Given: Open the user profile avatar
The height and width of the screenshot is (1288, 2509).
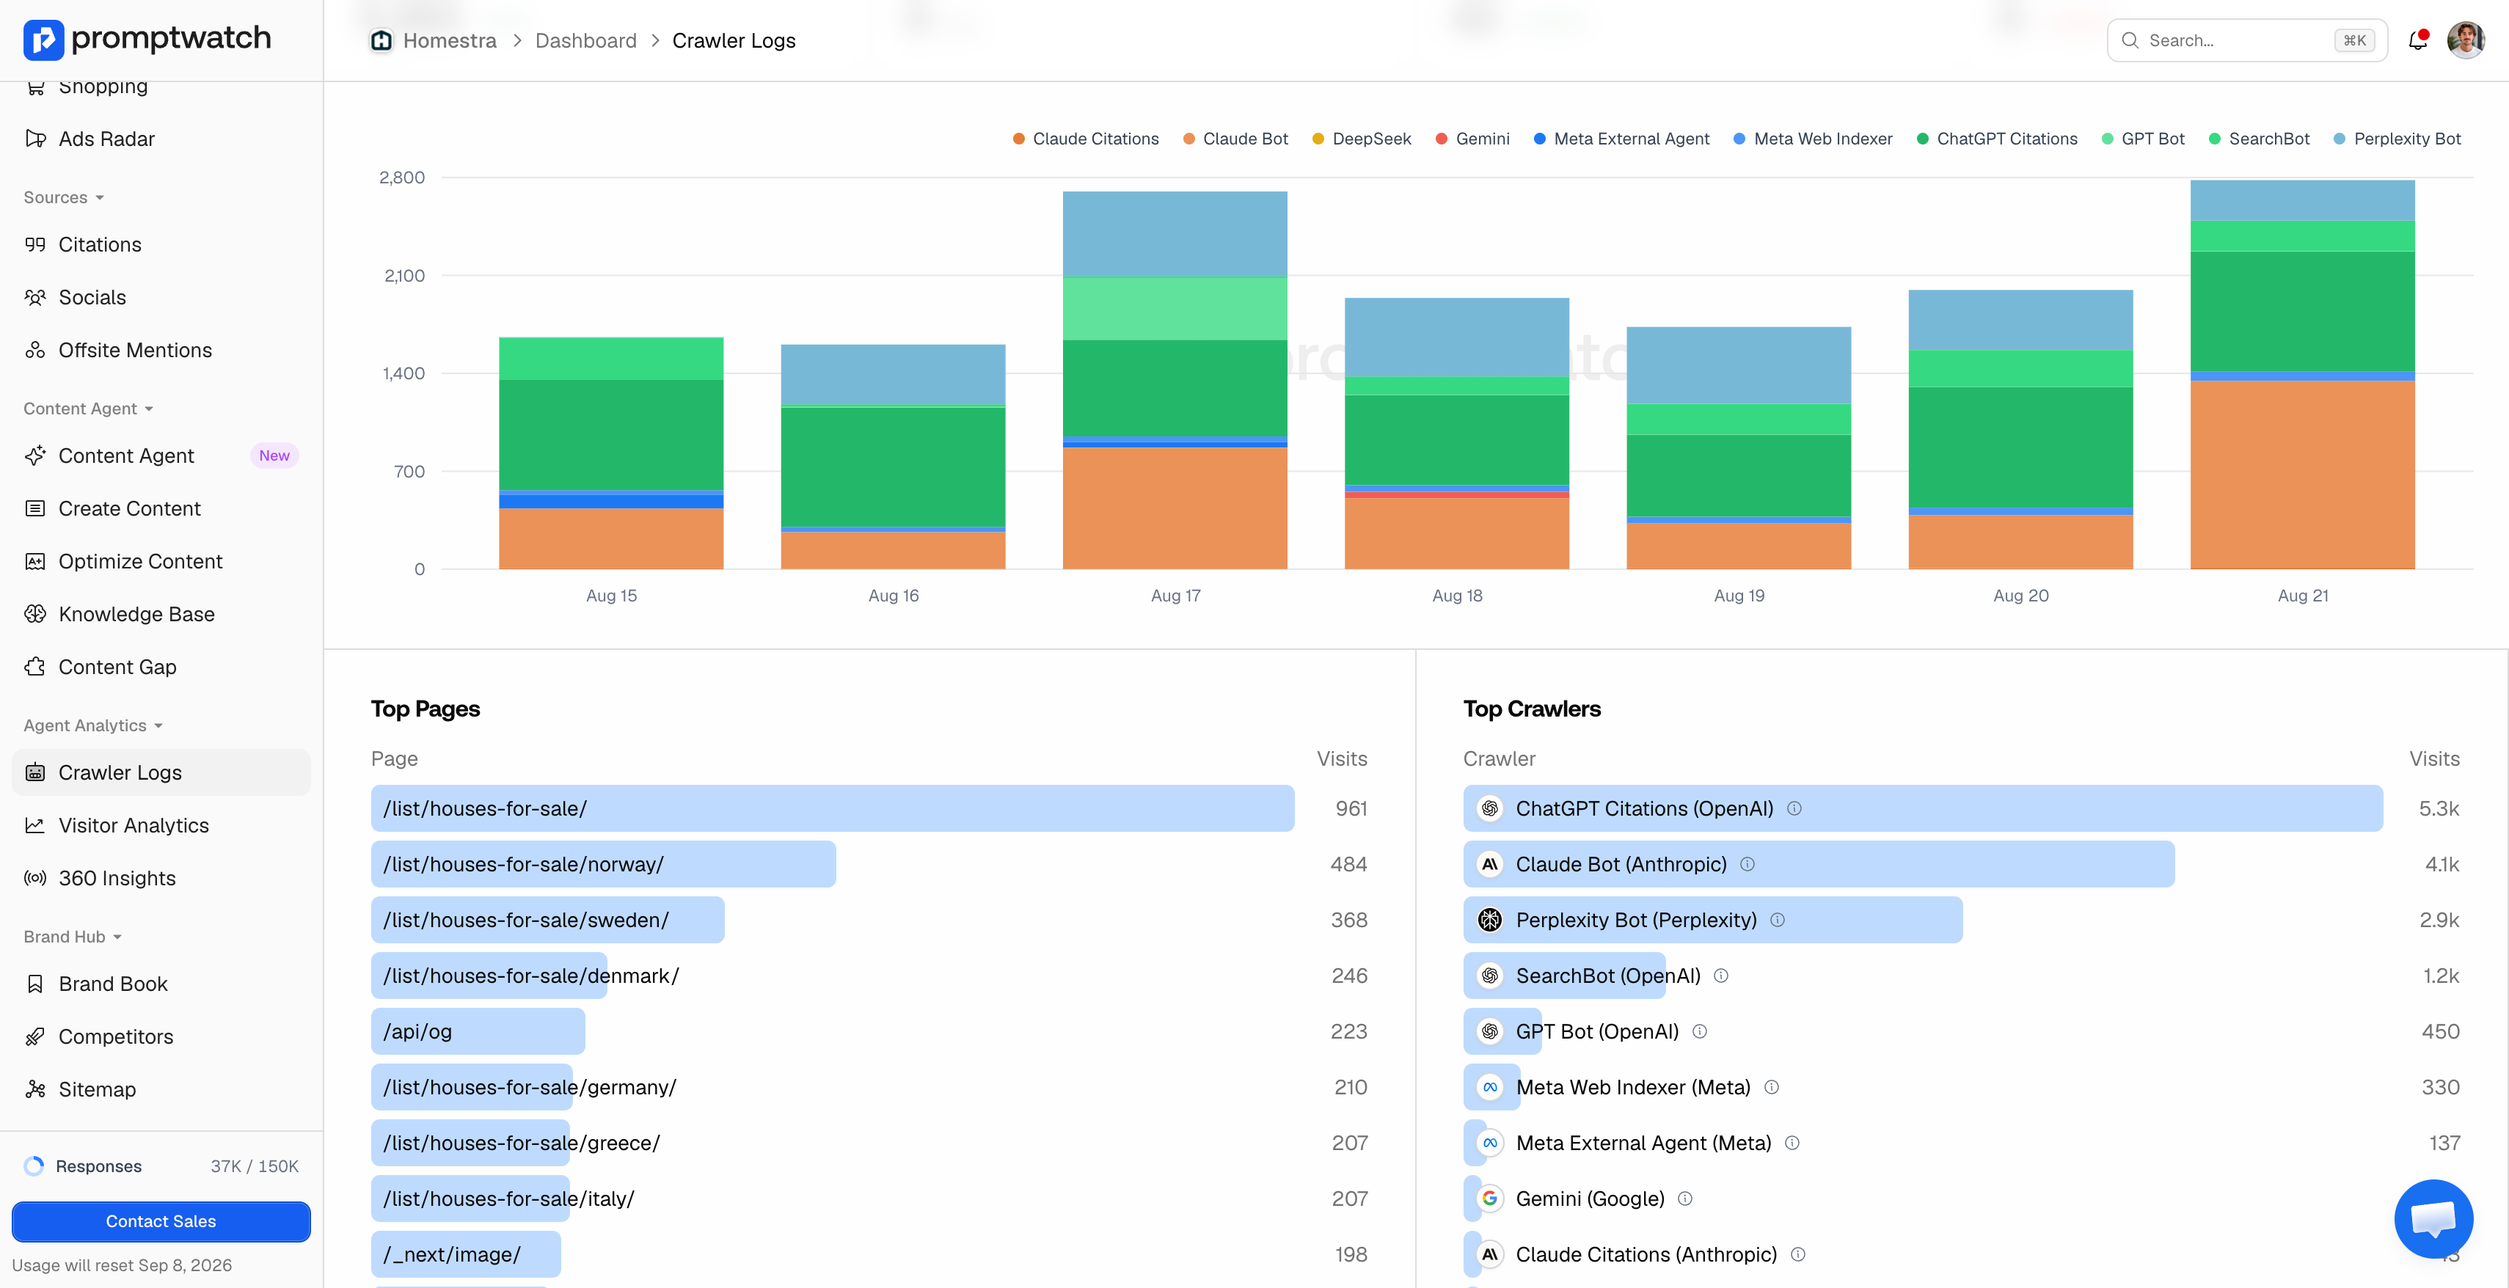Looking at the screenshot, I should click(x=2465, y=40).
